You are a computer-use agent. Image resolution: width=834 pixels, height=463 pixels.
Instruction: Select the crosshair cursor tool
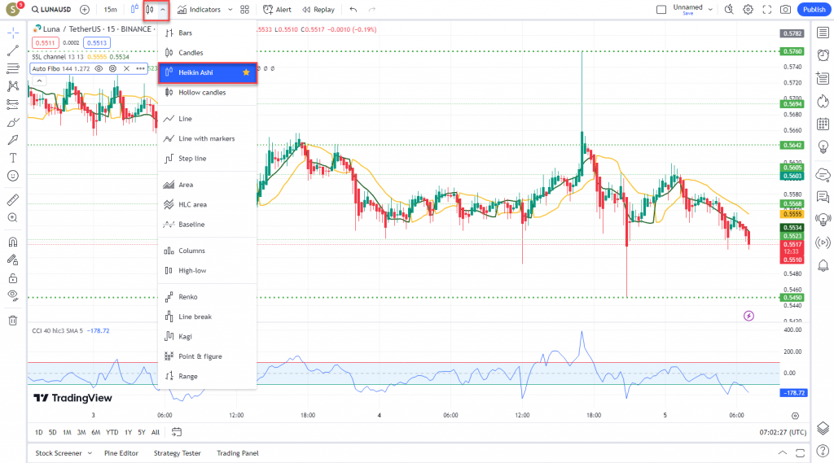(13, 33)
